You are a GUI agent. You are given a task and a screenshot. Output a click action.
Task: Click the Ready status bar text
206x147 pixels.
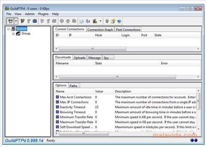pos(51,140)
